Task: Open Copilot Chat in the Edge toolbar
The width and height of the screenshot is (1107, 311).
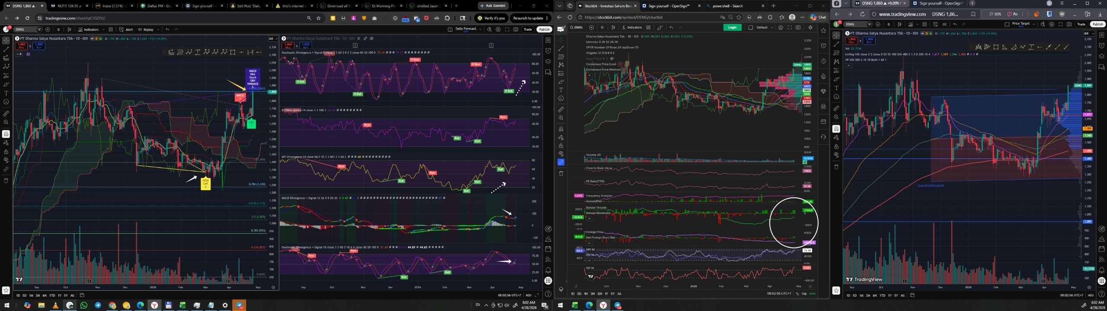Action: click(x=818, y=17)
